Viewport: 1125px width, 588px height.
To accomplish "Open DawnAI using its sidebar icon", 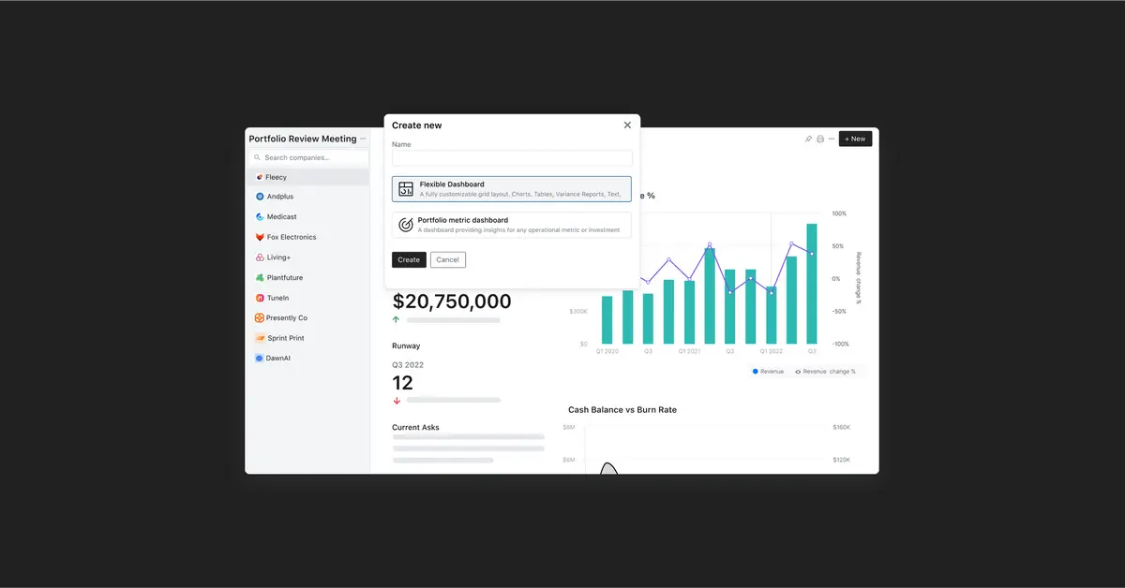I will pyautogui.click(x=259, y=358).
